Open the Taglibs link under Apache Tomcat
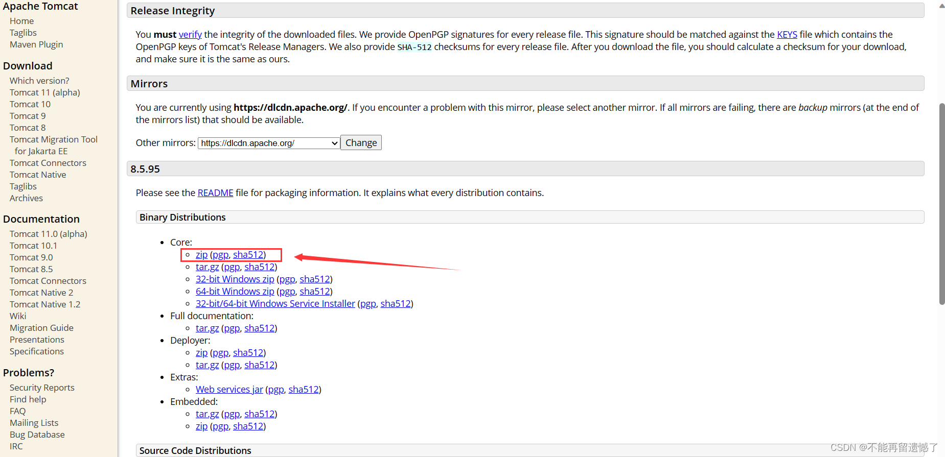 tap(23, 33)
